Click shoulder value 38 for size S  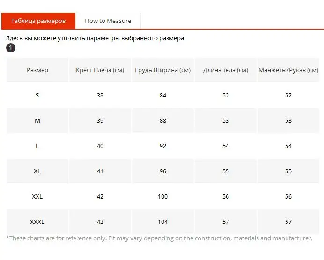[x=100, y=95]
